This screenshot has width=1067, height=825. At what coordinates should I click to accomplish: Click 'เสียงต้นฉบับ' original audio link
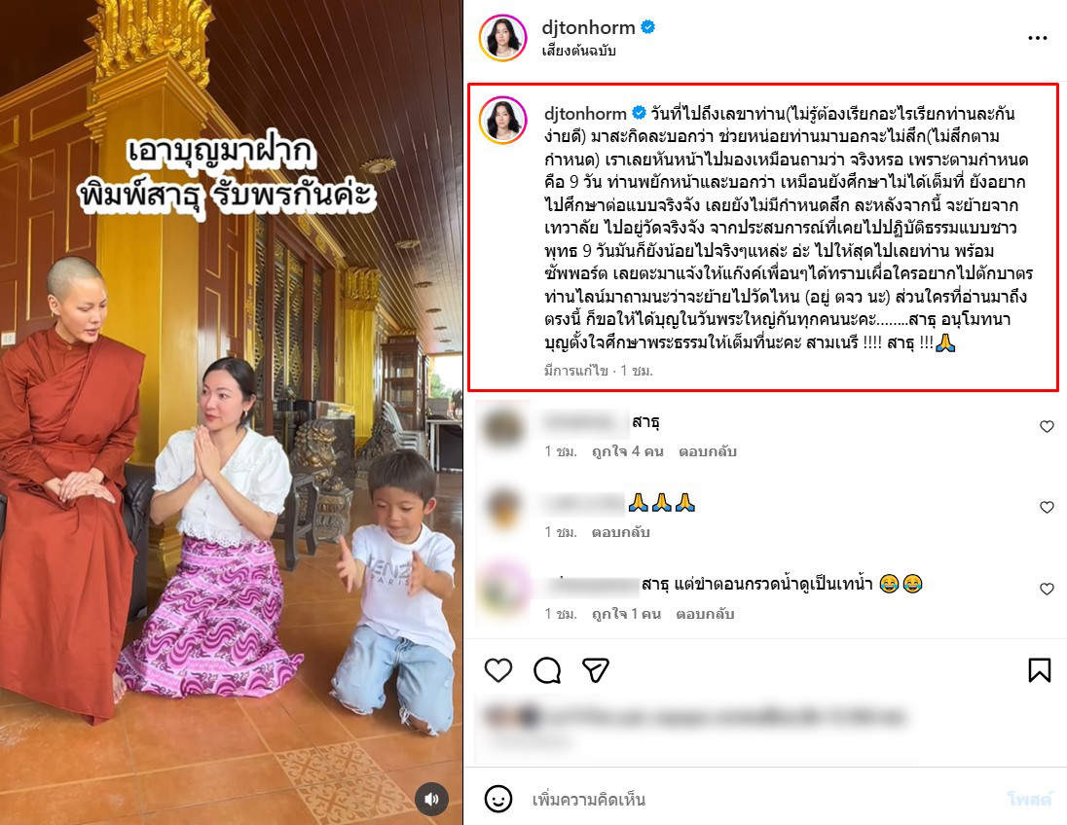click(578, 51)
